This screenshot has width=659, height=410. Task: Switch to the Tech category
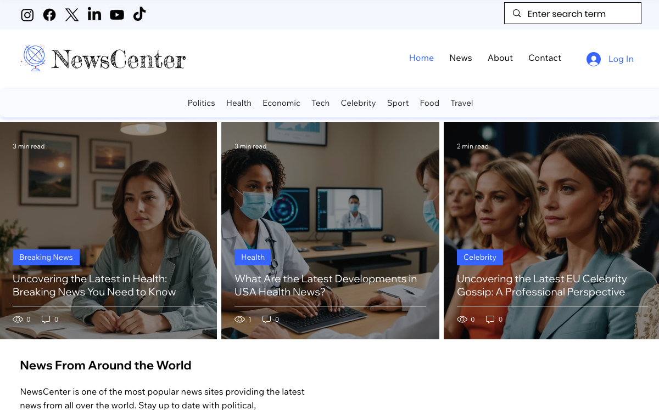pyautogui.click(x=320, y=103)
